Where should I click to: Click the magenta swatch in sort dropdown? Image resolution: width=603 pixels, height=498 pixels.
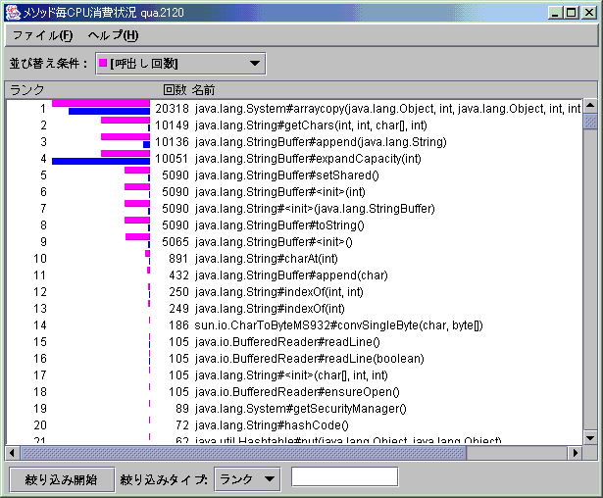[103, 63]
